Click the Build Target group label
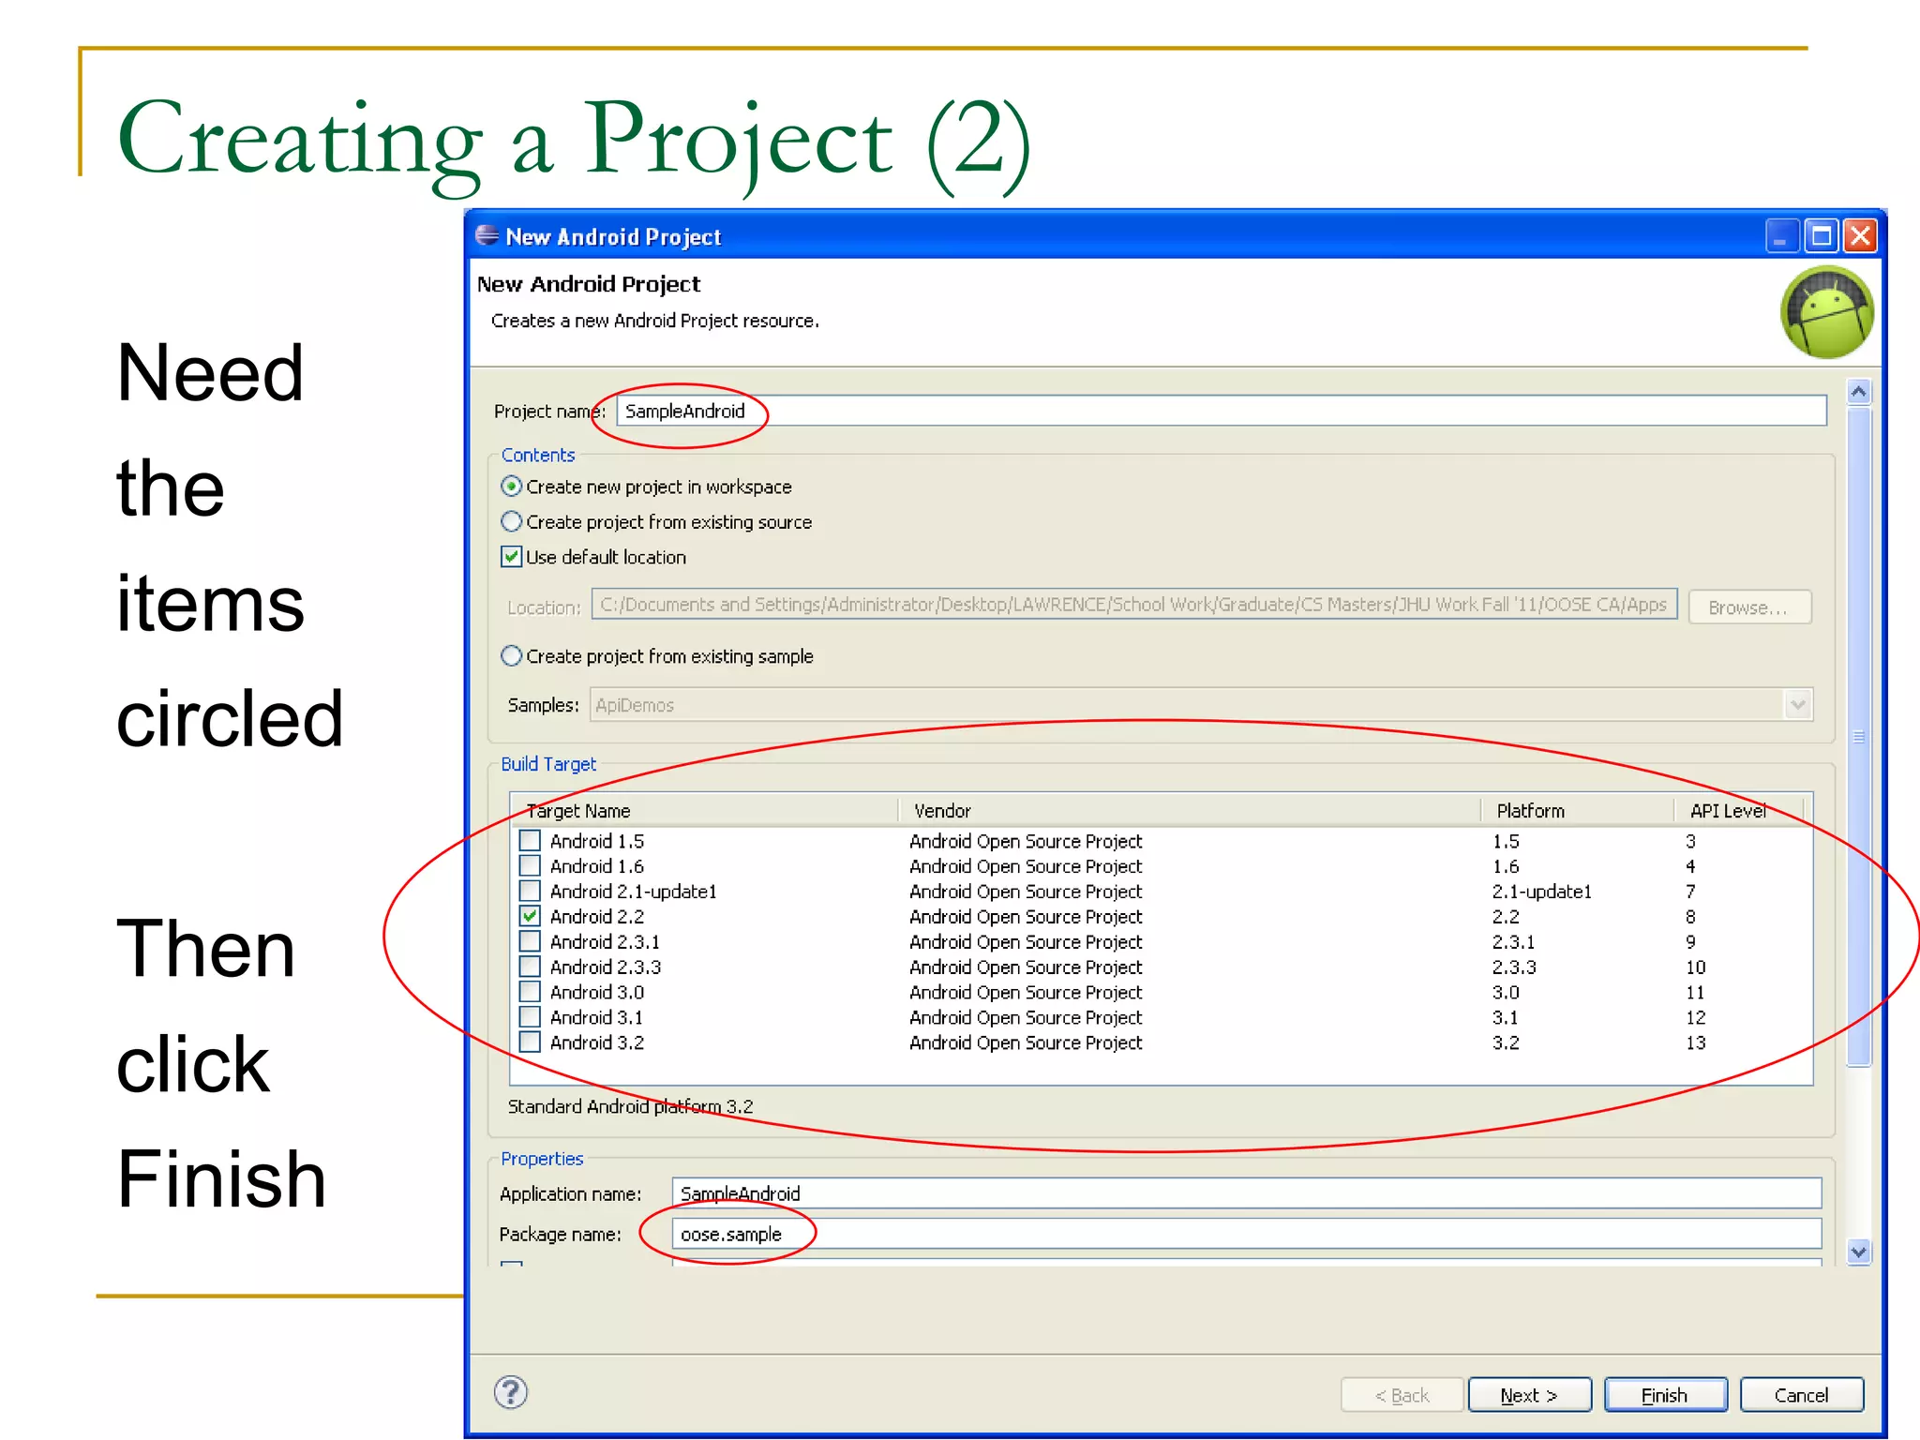Viewport: 1920px width, 1440px height. [x=548, y=764]
